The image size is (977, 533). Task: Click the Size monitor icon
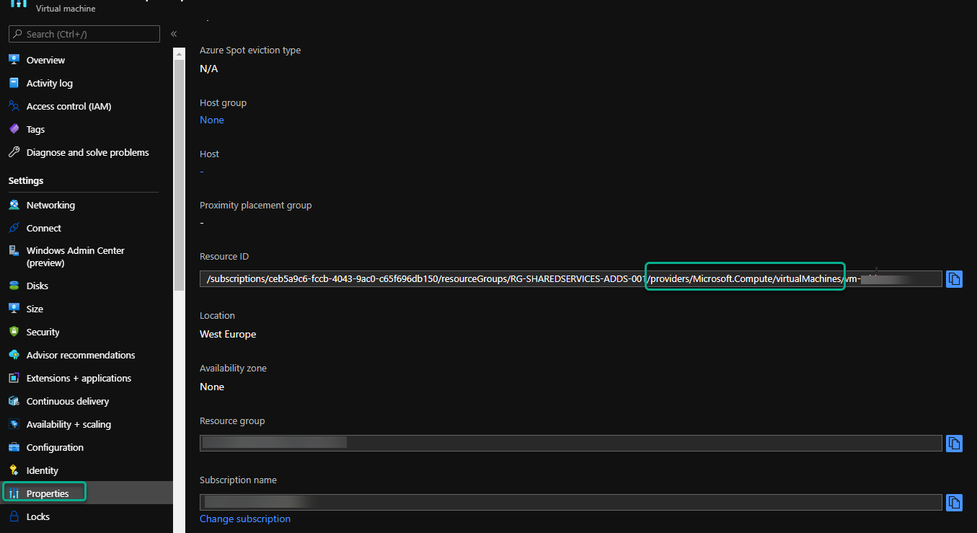click(14, 309)
